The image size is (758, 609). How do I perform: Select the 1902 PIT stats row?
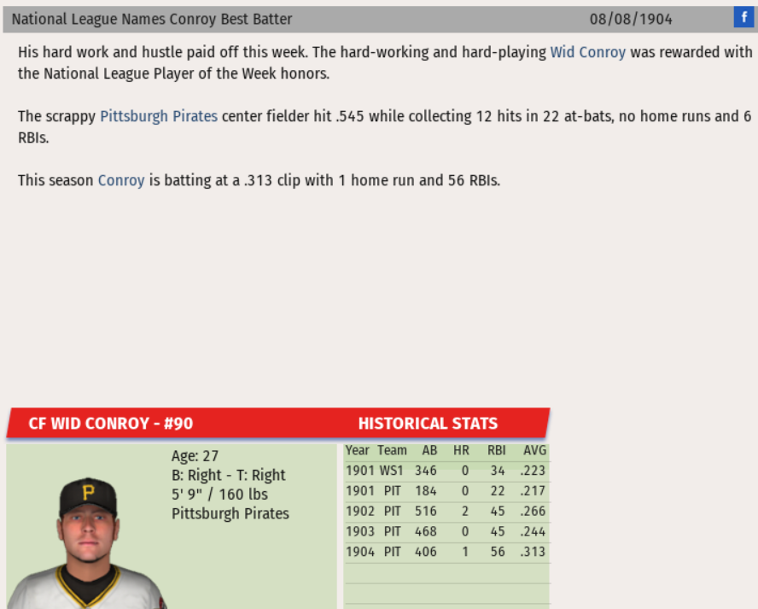tap(446, 512)
